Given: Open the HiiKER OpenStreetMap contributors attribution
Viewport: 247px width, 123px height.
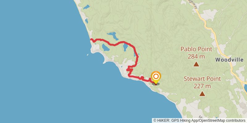Looking at the screenshot, I should point(199,121).
